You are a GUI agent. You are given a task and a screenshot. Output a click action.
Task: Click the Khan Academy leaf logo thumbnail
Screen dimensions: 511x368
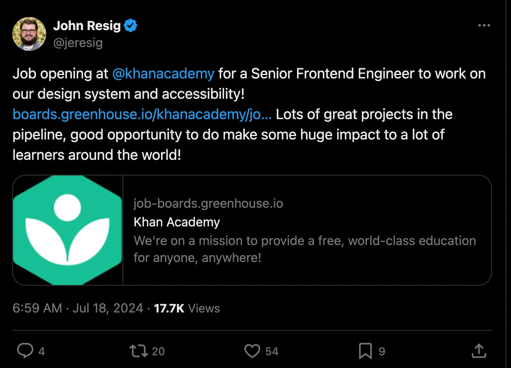click(x=68, y=229)
